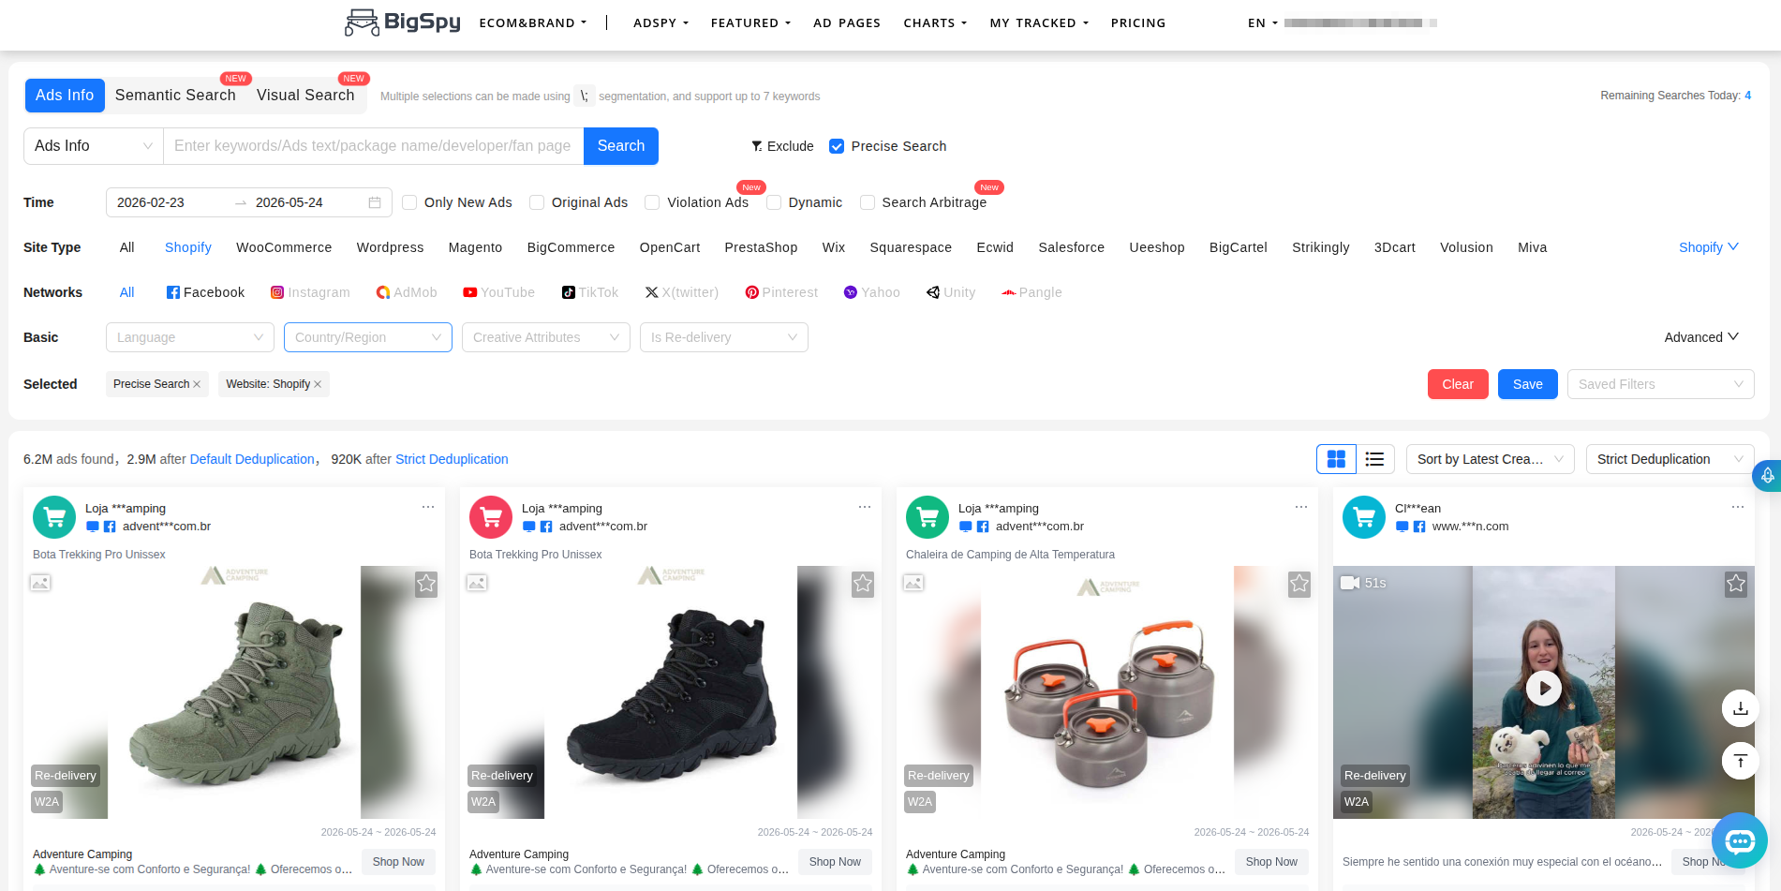The image size is (1781, 891).
Task: Open the Ads Info search type dropdown
Action: [94, 146]
